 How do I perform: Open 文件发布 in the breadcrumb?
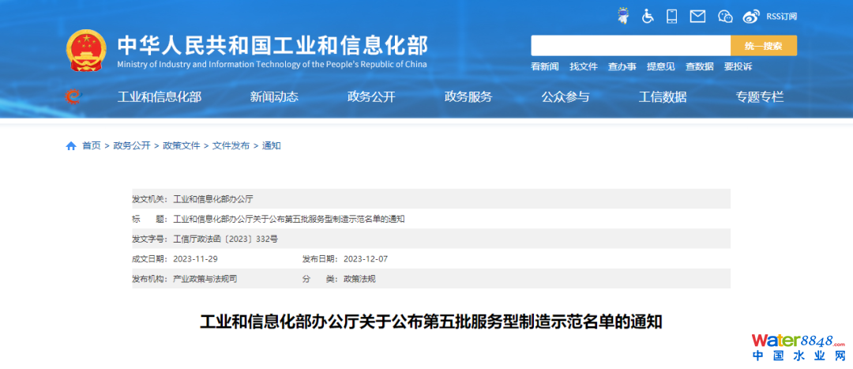pyautogui.click(x=231, y=145)
